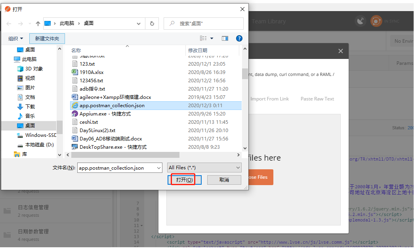Screen dimensions: 414x248
Task: Go back in the file dialog navigation
Action: click(x=9, y=24)
